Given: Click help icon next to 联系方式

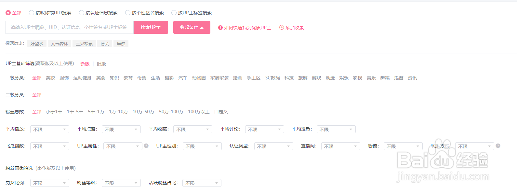Looking at the screenshot, I should (498, 146).
